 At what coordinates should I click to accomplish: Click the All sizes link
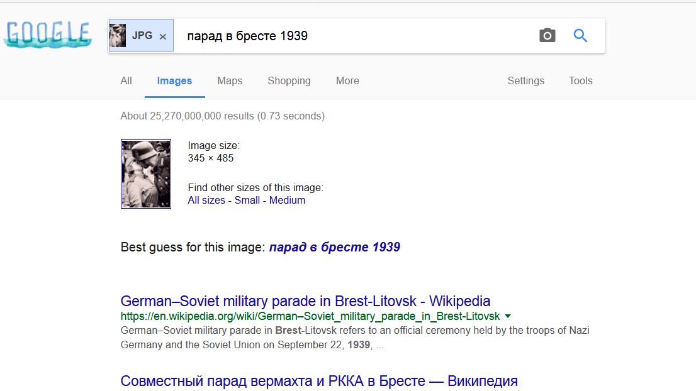point(206,201)
